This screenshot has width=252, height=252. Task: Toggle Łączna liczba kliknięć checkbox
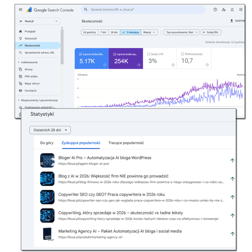(x=80, y=54)
